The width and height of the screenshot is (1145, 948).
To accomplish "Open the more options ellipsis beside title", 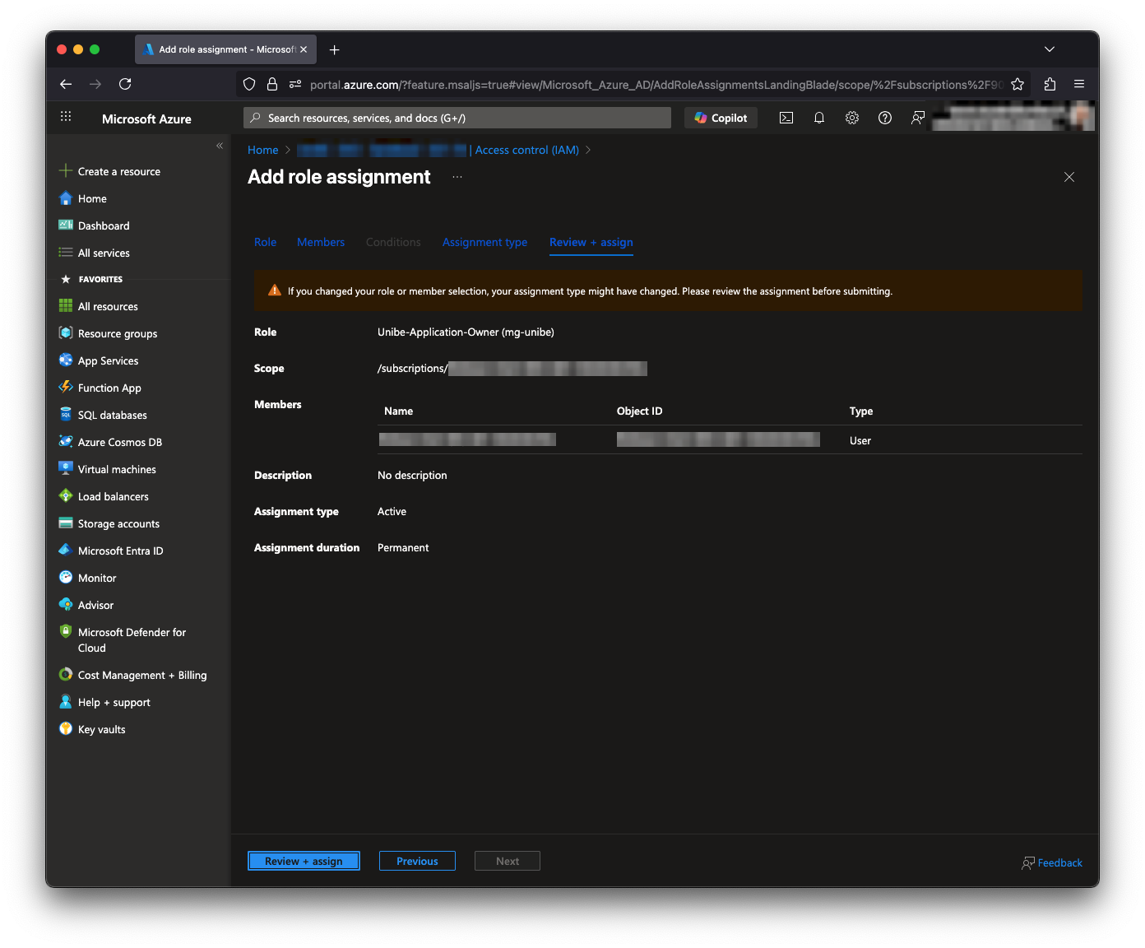I will tap(457, 177).
